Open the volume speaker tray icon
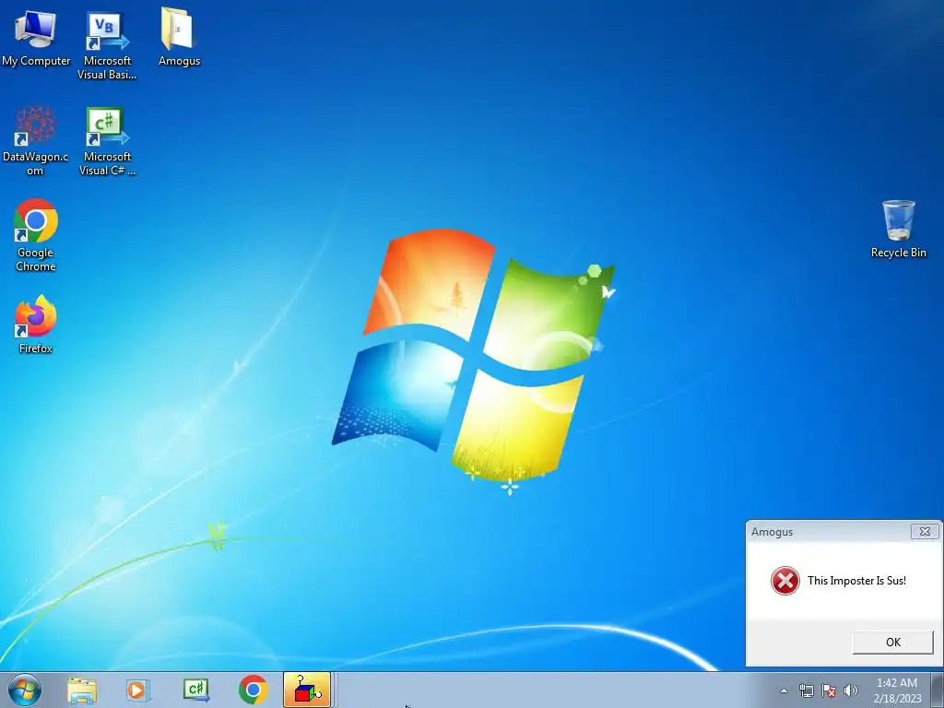The image size is (944, 708). point(850,690)
